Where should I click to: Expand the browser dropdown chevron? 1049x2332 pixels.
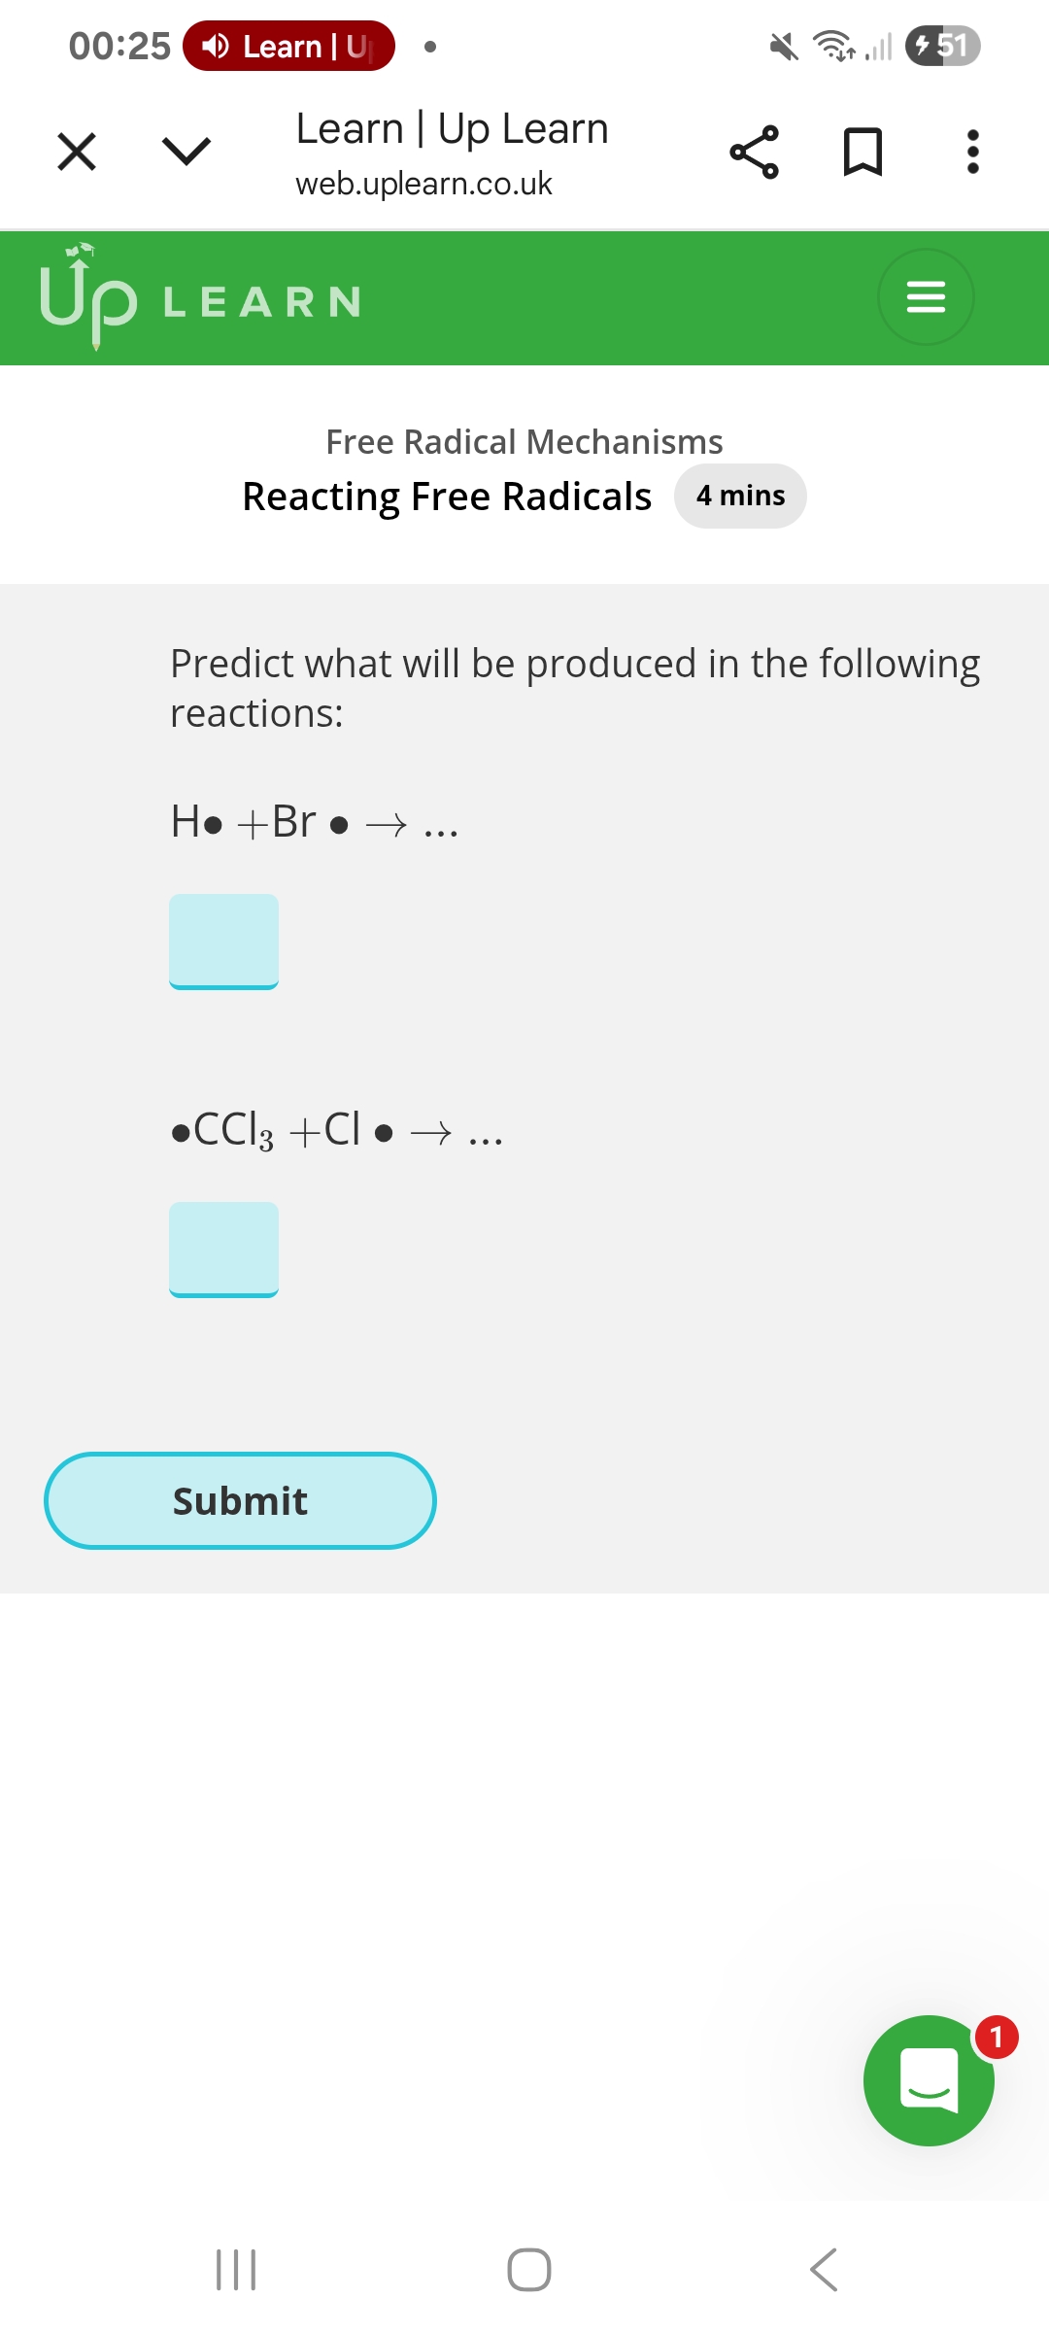pyautogui.click(x=186, y=152)
